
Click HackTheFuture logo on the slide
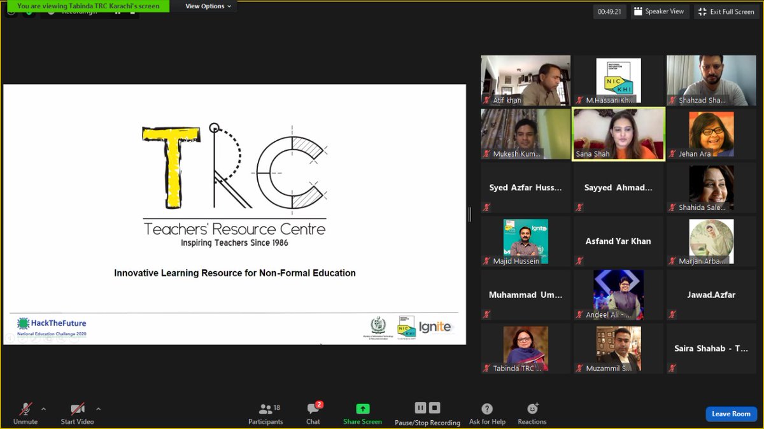click(x=52, y=327)
